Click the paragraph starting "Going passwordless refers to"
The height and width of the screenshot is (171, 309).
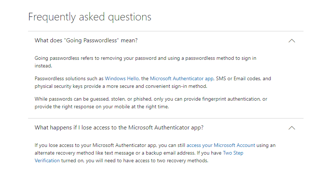(145, 62)
